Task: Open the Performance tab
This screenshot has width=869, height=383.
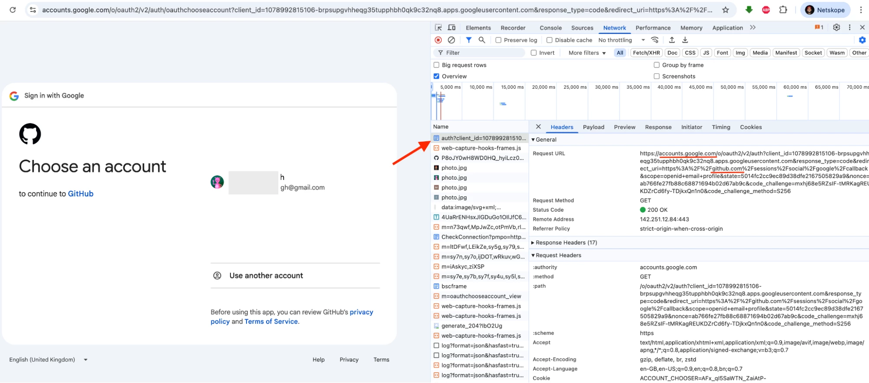Action: point(653,28)
